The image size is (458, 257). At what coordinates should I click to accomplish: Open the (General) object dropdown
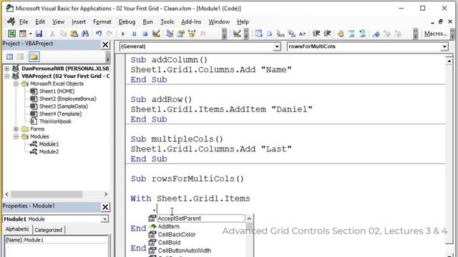click(x=277, y=46)
